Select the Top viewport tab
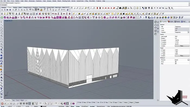This screenshot has height=107, width=190. tap(14, 100)
